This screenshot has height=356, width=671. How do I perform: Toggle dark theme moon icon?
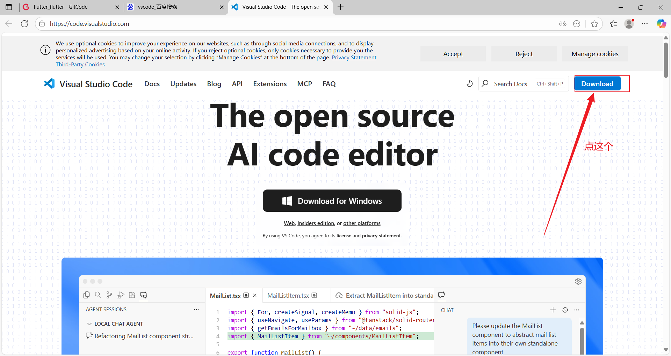click(470, 84)
